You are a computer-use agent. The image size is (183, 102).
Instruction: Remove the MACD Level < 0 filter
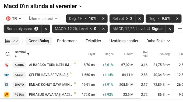coord(103,29)
